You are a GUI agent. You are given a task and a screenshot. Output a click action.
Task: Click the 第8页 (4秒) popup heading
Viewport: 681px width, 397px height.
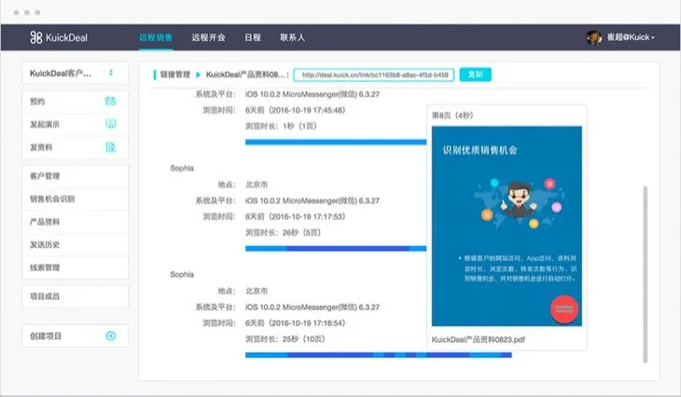pos(452,116)
